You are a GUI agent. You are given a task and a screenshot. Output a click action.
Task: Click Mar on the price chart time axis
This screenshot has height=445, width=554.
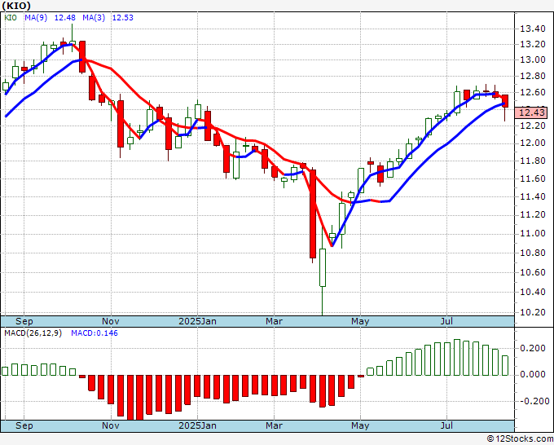point(275,321)
